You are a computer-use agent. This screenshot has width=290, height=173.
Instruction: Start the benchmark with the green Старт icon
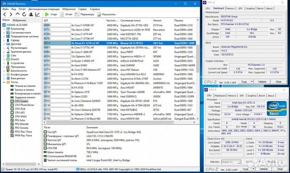point(47,14)
